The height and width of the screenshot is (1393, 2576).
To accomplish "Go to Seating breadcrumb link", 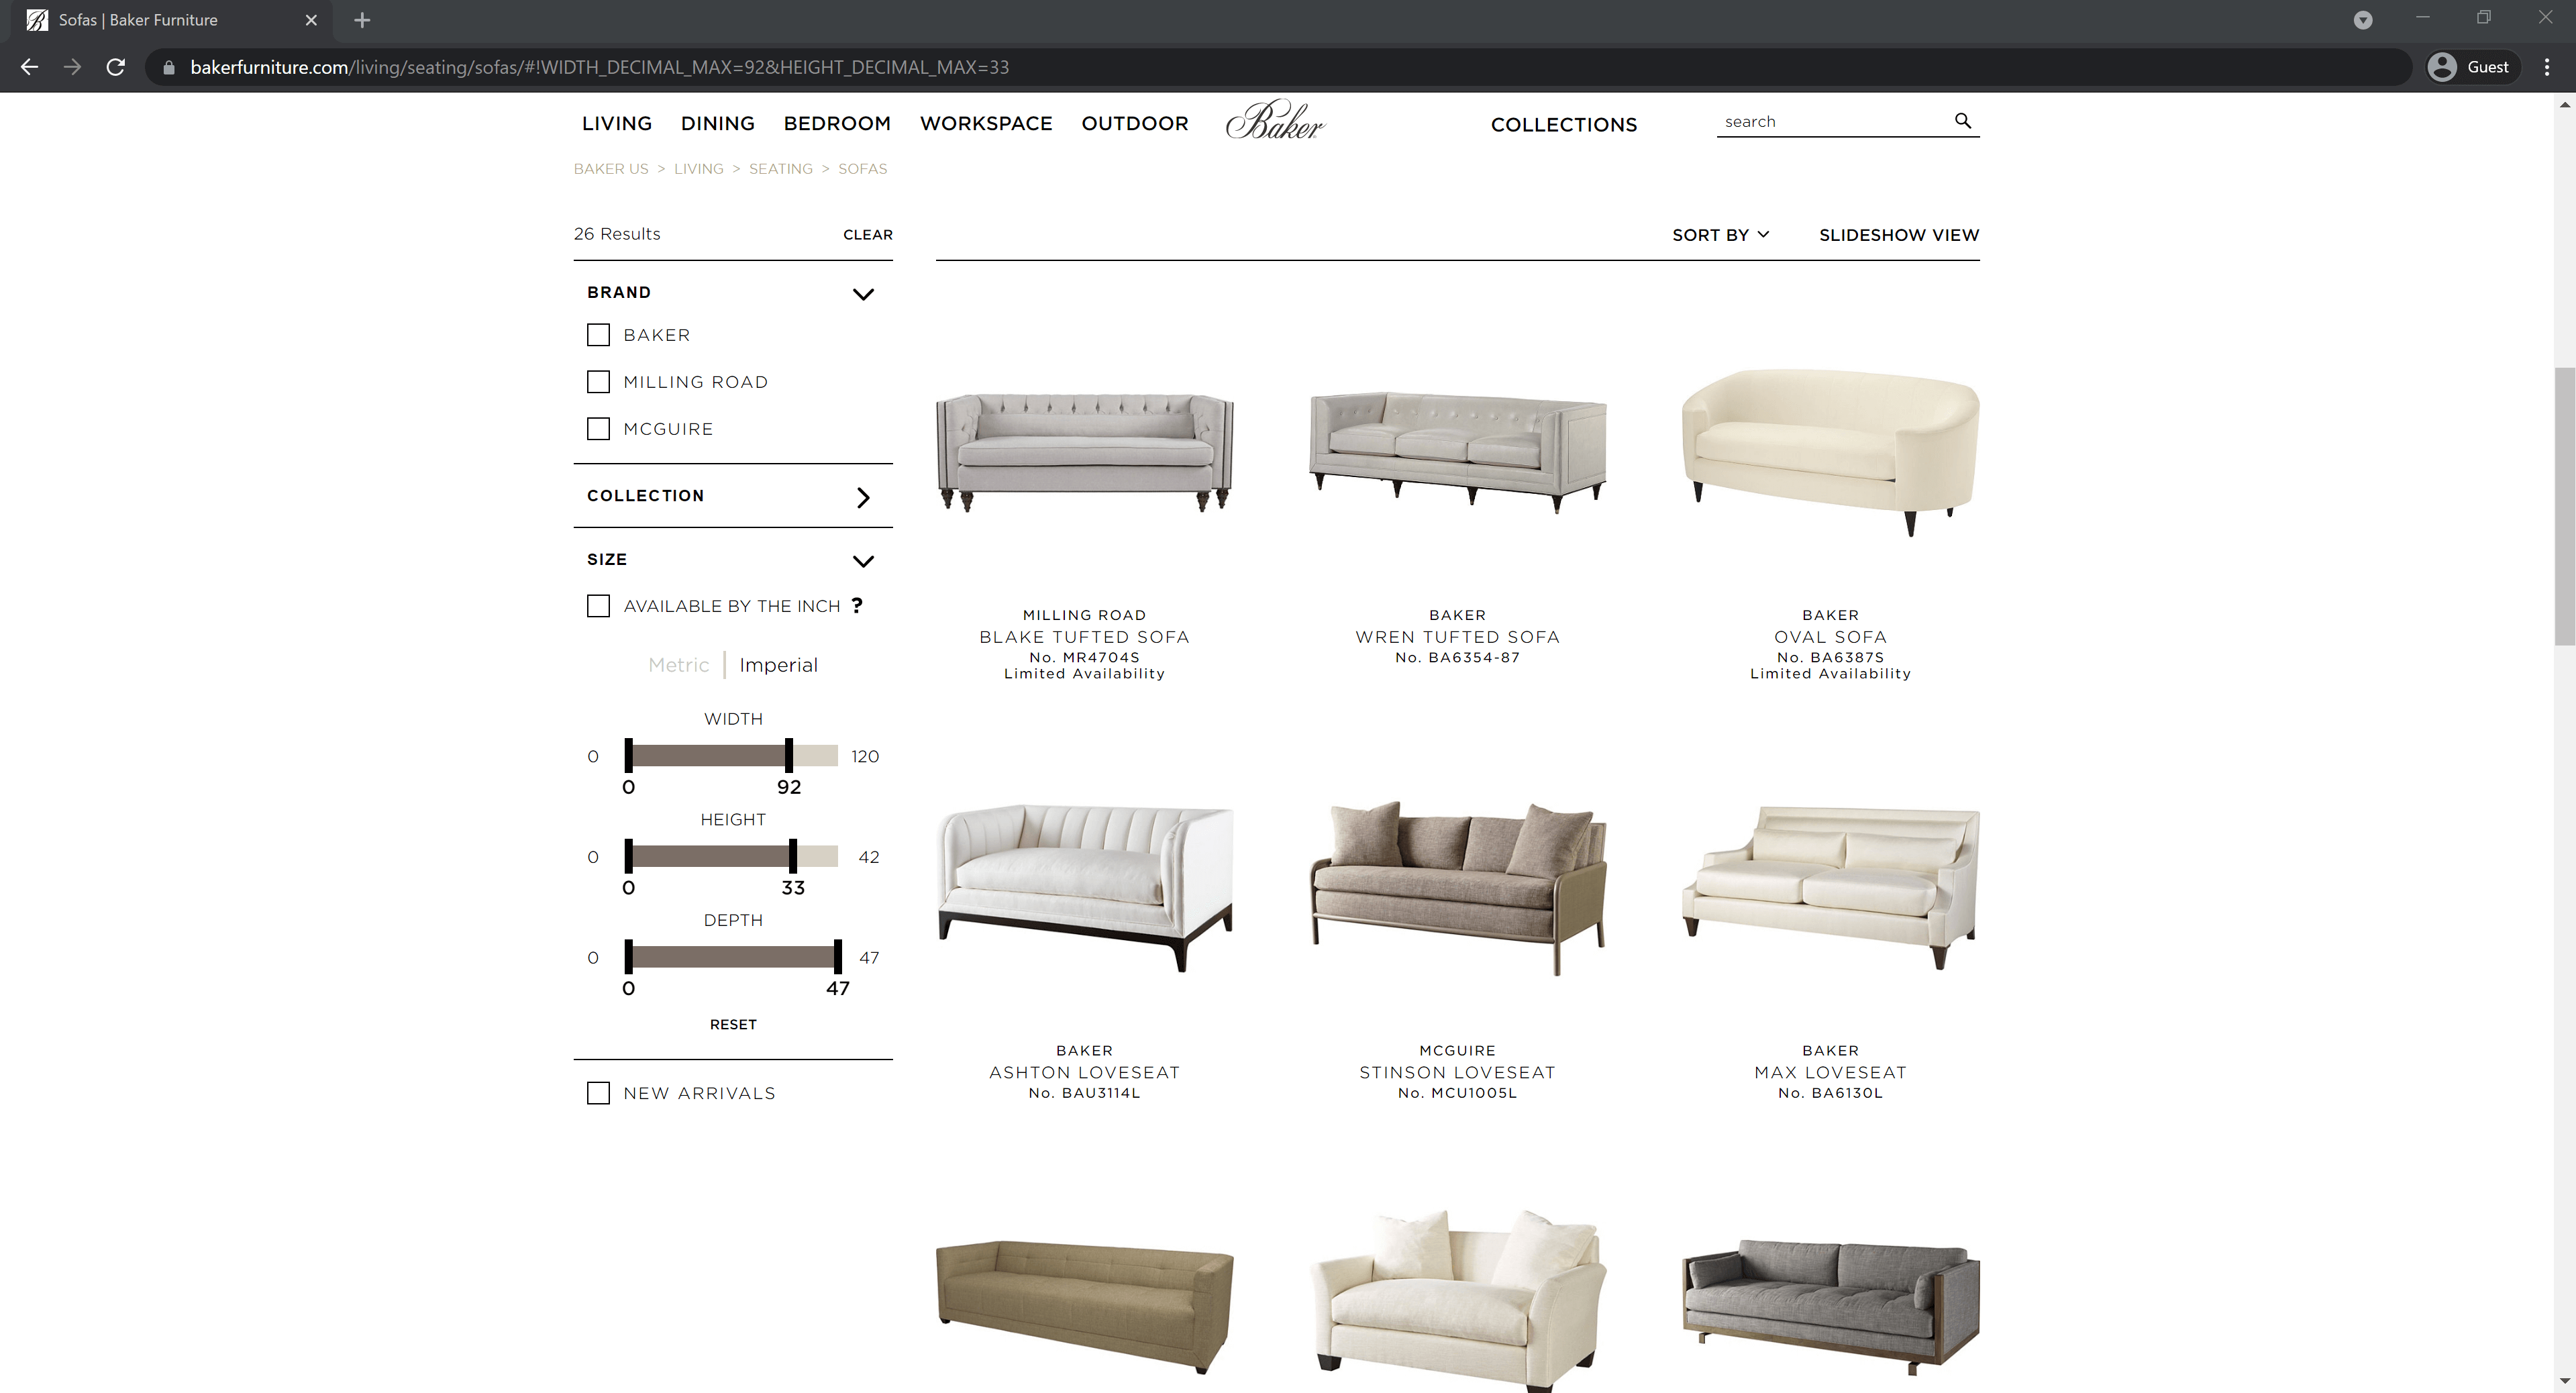I will point(781,169).
